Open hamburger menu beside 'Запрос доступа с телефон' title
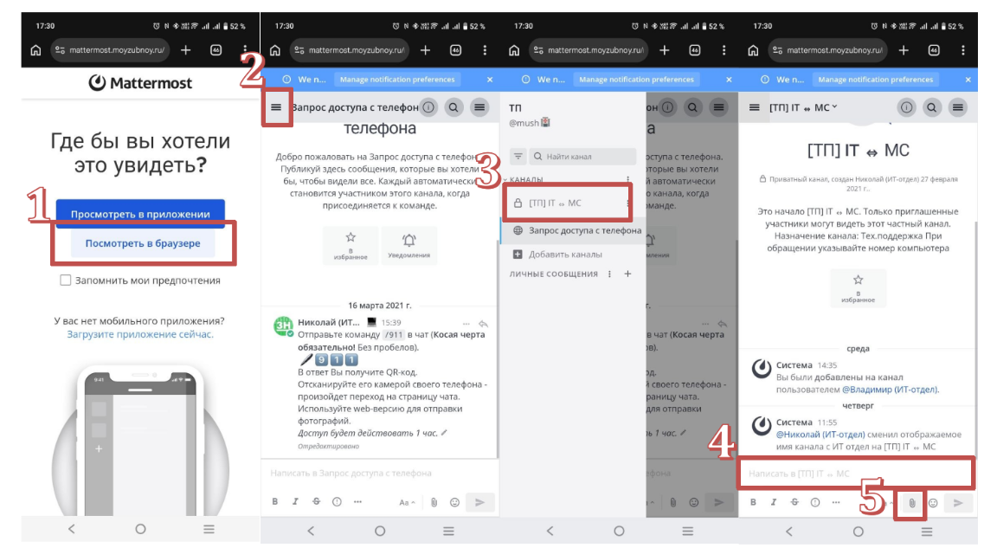Screen dimensions: 997x548 click(276, 106)
